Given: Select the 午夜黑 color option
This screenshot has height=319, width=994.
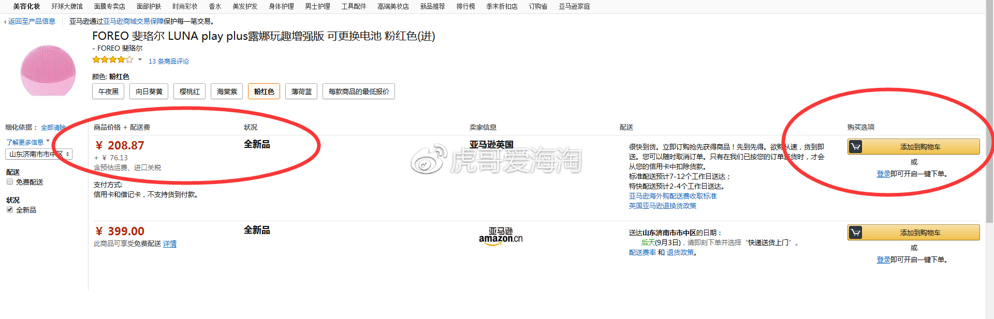Looking at the screenshot, I should click(x=108, y=92).
